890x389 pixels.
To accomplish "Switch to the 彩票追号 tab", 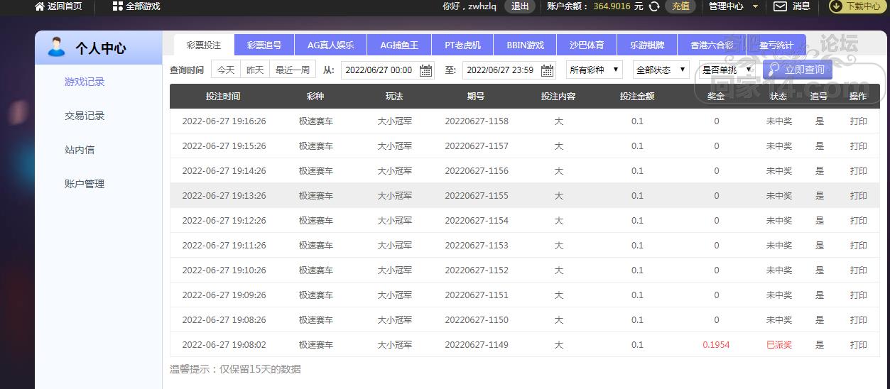I will [x=264, y=45].
